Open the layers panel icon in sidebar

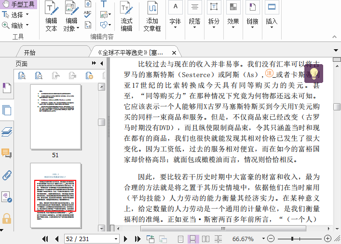point(7,132)
